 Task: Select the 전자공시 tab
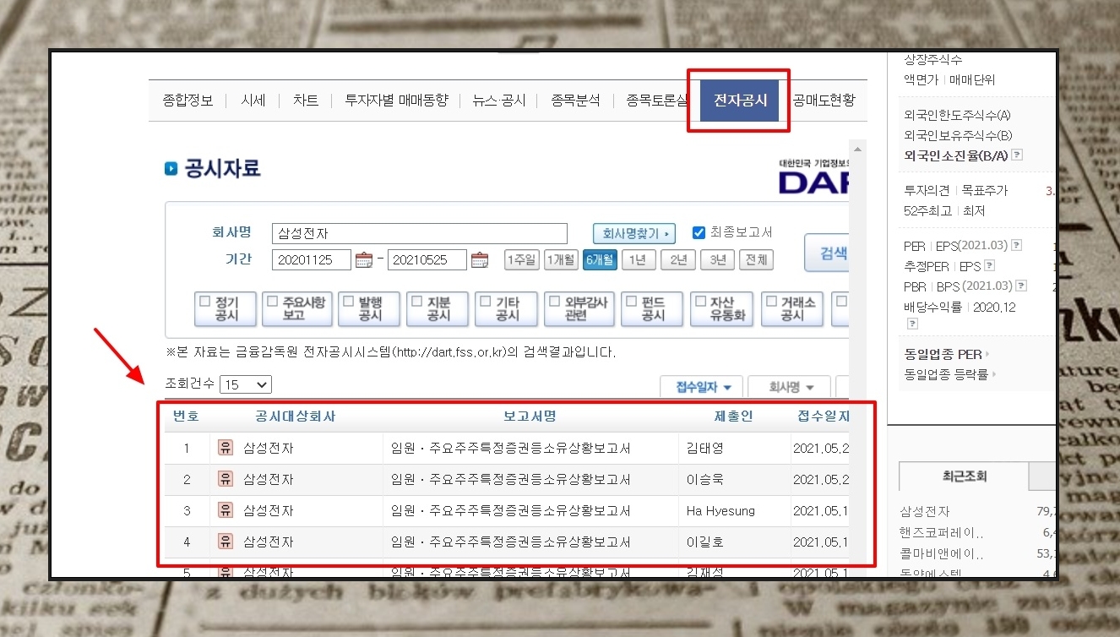pyautogui.click(x=740, y=101)
